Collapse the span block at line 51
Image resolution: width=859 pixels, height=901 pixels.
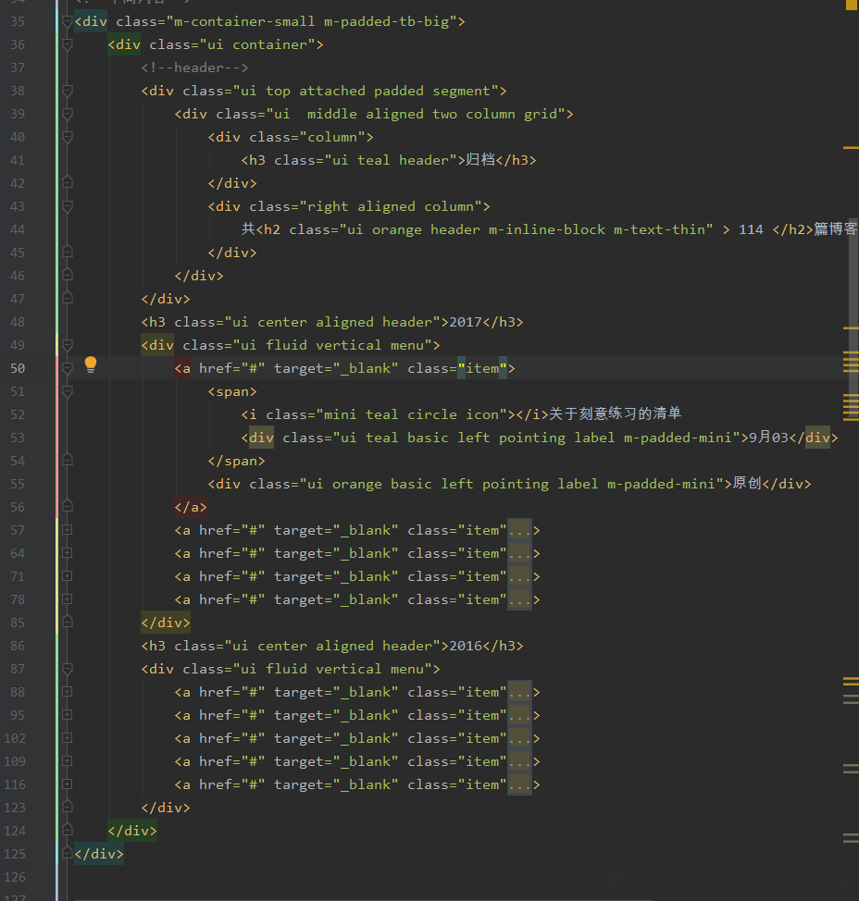(68, 391)
